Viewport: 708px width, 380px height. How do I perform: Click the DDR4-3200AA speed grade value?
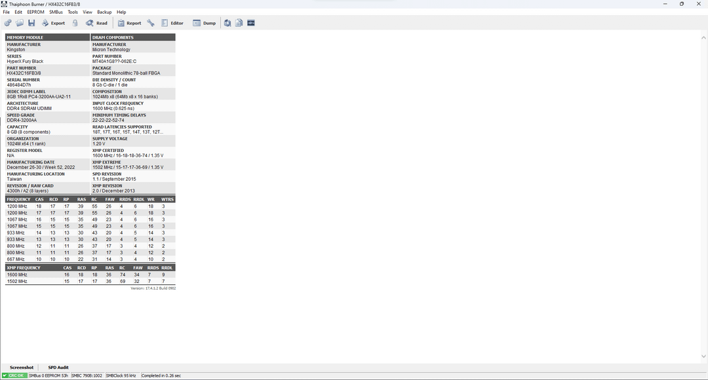click(x=22, y=120)
